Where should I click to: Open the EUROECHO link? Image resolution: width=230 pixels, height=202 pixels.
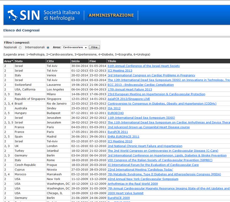pyautogui.click(x=116, y=113)
